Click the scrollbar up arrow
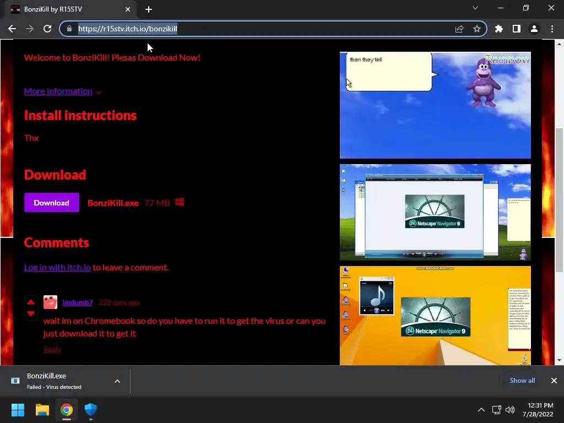This screenshot has width=564, height=423. (559, 44)
